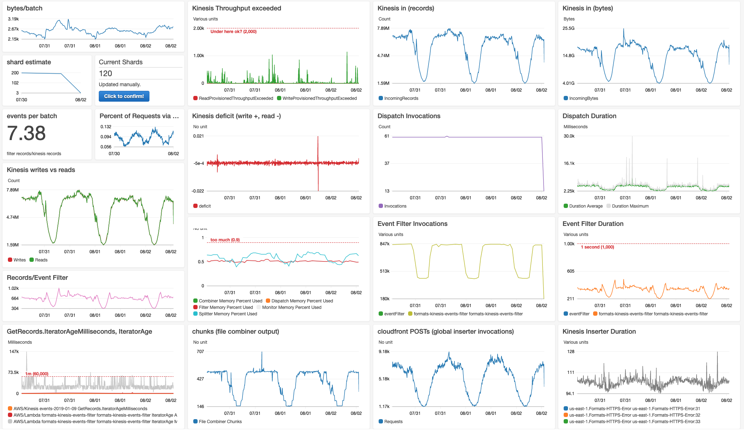The image size is (744, 431).
Task: Select the 'events per batch' widget title
Action: pos(32,116)
